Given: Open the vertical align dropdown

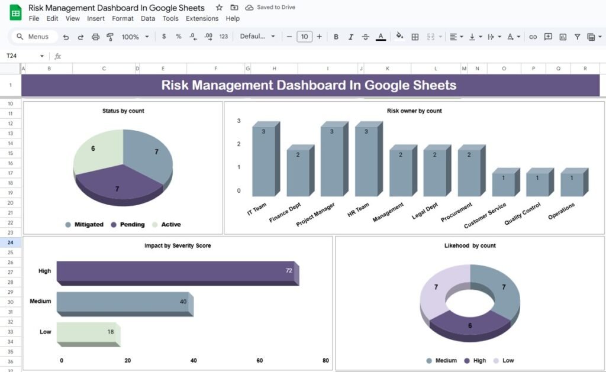Looking at the screenshot, I should [475, 37].
